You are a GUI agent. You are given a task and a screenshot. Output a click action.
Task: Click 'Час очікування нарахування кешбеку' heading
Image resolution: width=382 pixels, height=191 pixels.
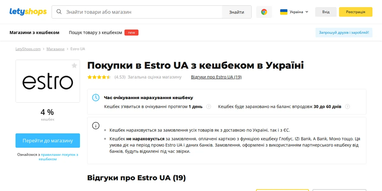[x=149, y=98]
